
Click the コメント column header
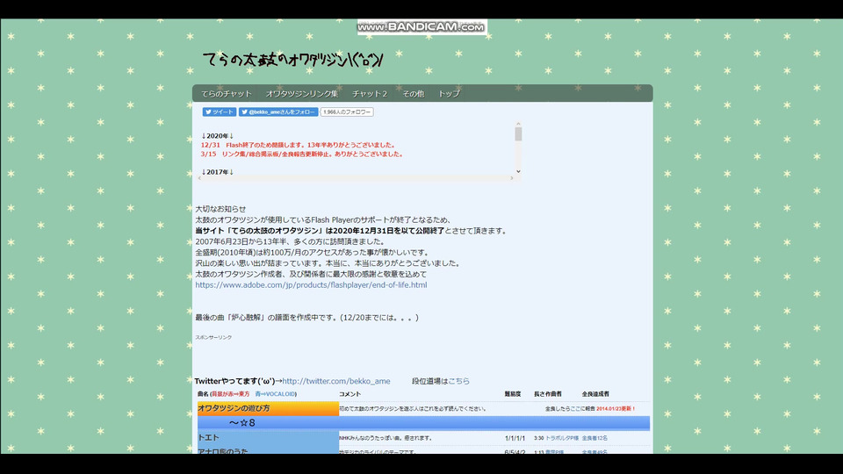pos(349,394)
